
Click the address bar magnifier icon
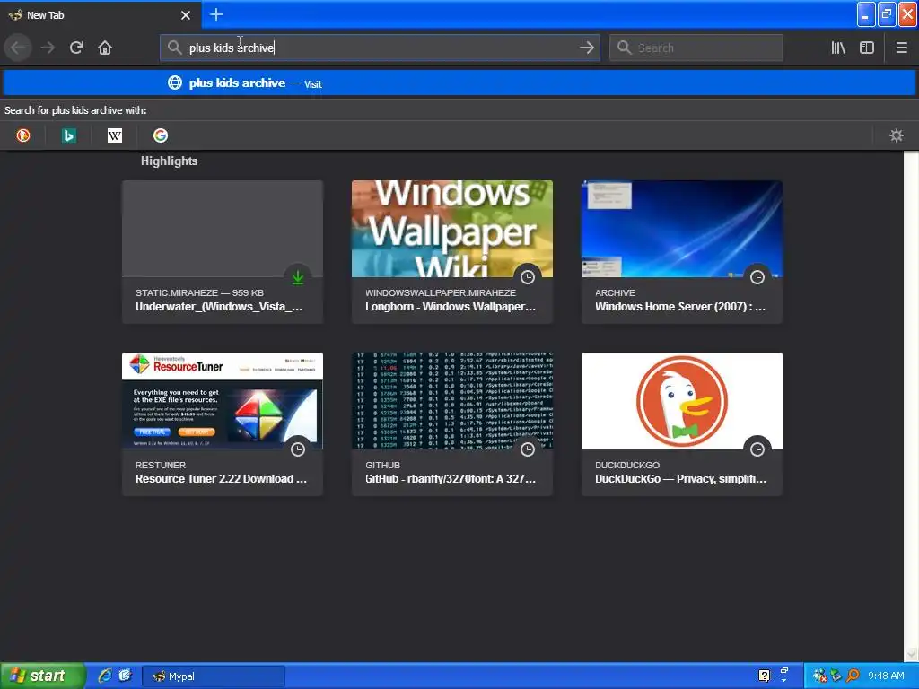coord(174,48)
